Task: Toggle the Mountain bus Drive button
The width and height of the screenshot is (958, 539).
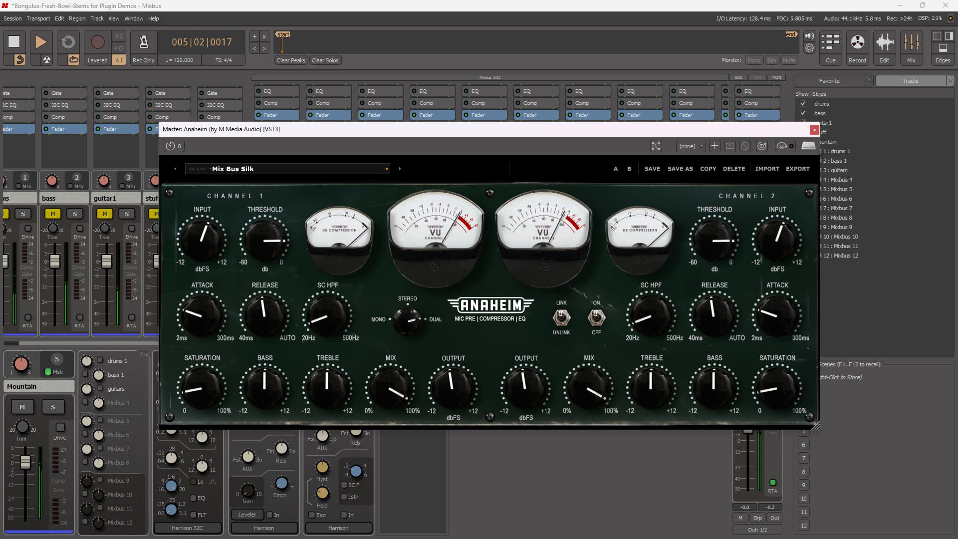Action: tap(60, 427)
